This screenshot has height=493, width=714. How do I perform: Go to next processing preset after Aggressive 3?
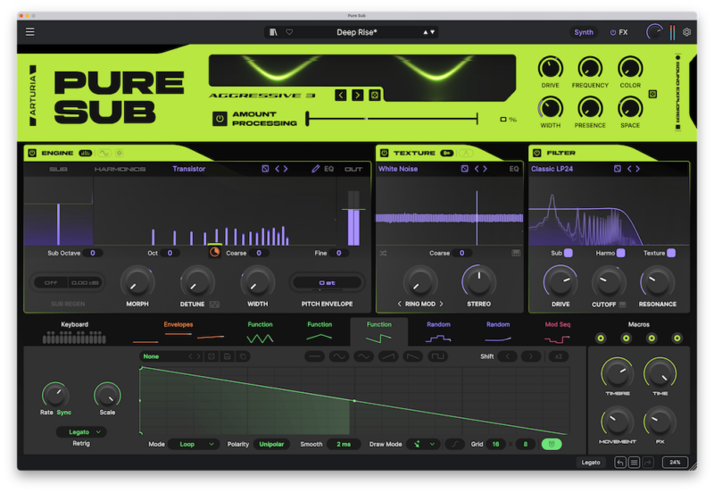[x=358, y=96]
